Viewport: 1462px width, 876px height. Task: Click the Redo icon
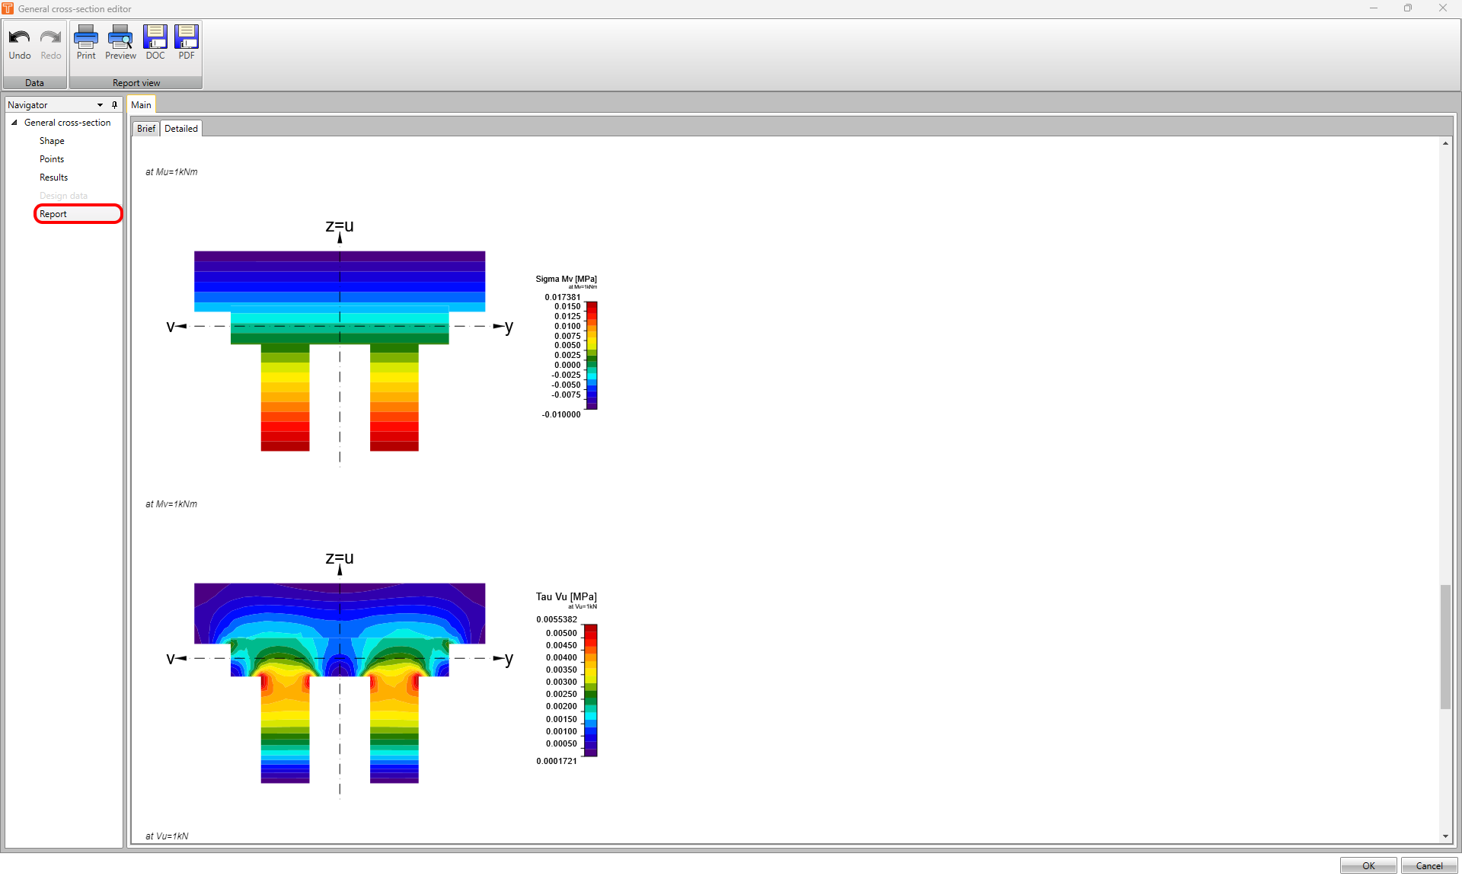(51, 43)
